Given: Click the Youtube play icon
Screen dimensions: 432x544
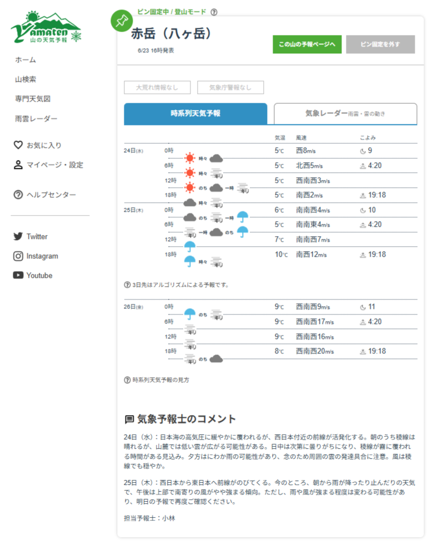Looking at the screenshot, I should pos(18,275).
